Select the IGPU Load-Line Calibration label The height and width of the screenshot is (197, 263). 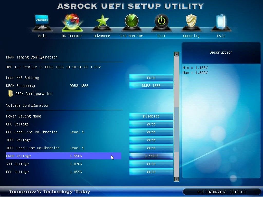point(33,148)
